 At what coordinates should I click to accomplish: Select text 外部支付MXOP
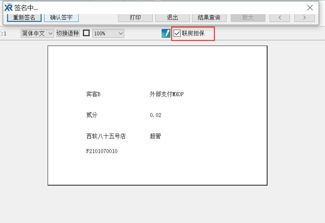pyautogui.click(x=167, y=94)
